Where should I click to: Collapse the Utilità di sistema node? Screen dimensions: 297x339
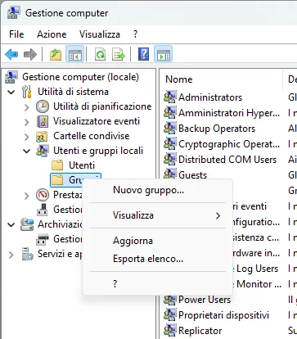pos(11,92)
